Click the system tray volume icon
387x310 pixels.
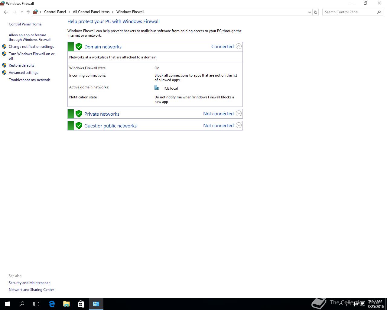[x=355, y=304]
